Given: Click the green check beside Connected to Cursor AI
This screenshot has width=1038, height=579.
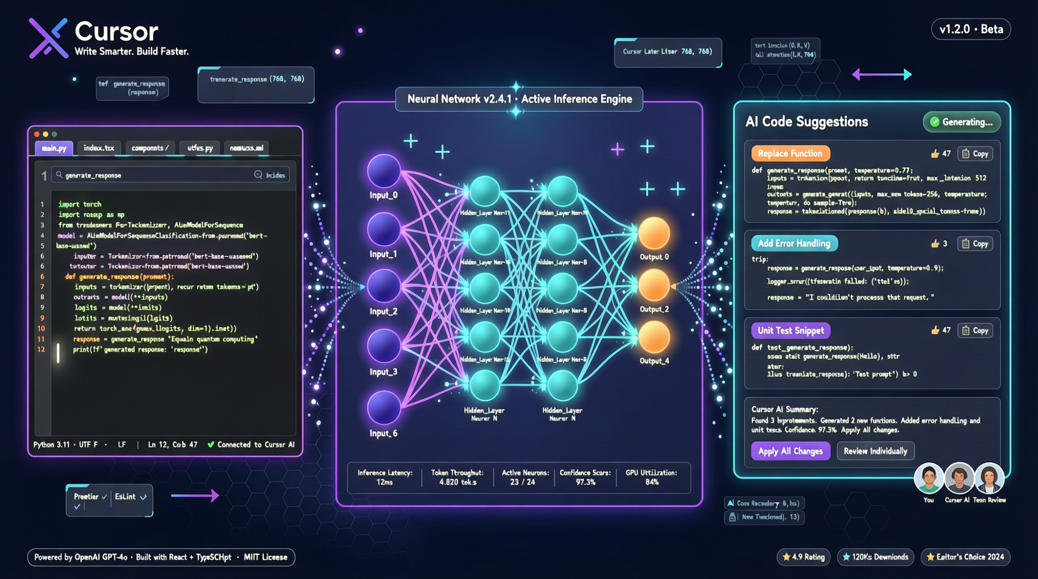Looking at the screenshot, I should 211,445.
